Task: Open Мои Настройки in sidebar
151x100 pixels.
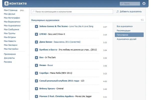Action: click(11, 49)
